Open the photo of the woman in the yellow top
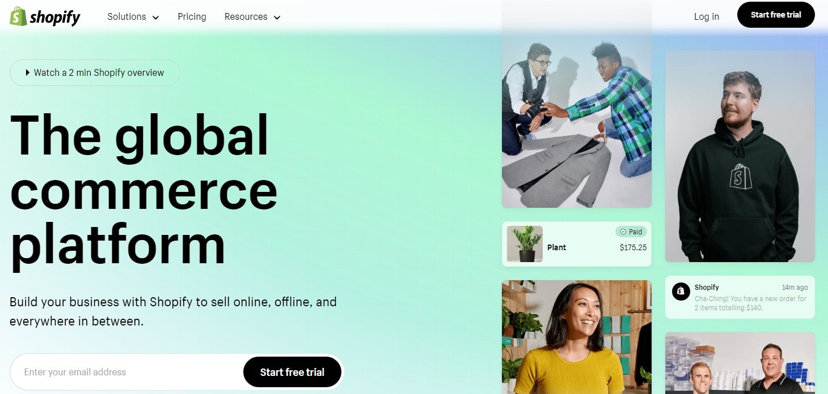The height and width of the screenshot is (394, 828). [x=577, y=337]
